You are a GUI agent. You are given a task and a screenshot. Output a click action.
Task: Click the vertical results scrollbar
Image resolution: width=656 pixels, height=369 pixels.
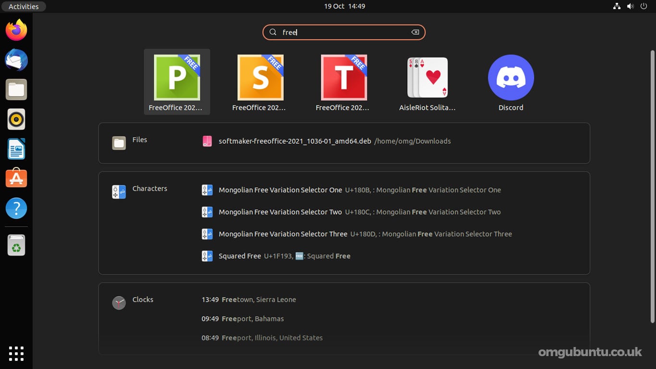coord(652,186)
